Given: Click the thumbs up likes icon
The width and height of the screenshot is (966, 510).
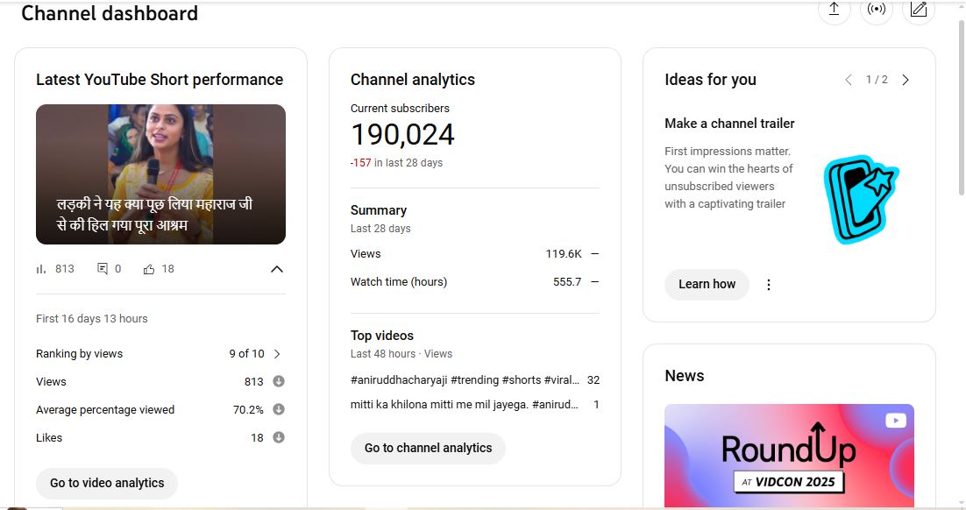Looking at the screenshot, I should click(x=148, y=269).
